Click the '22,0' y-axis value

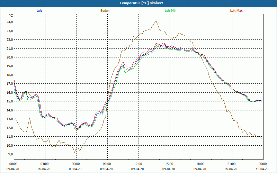(10, 40)
